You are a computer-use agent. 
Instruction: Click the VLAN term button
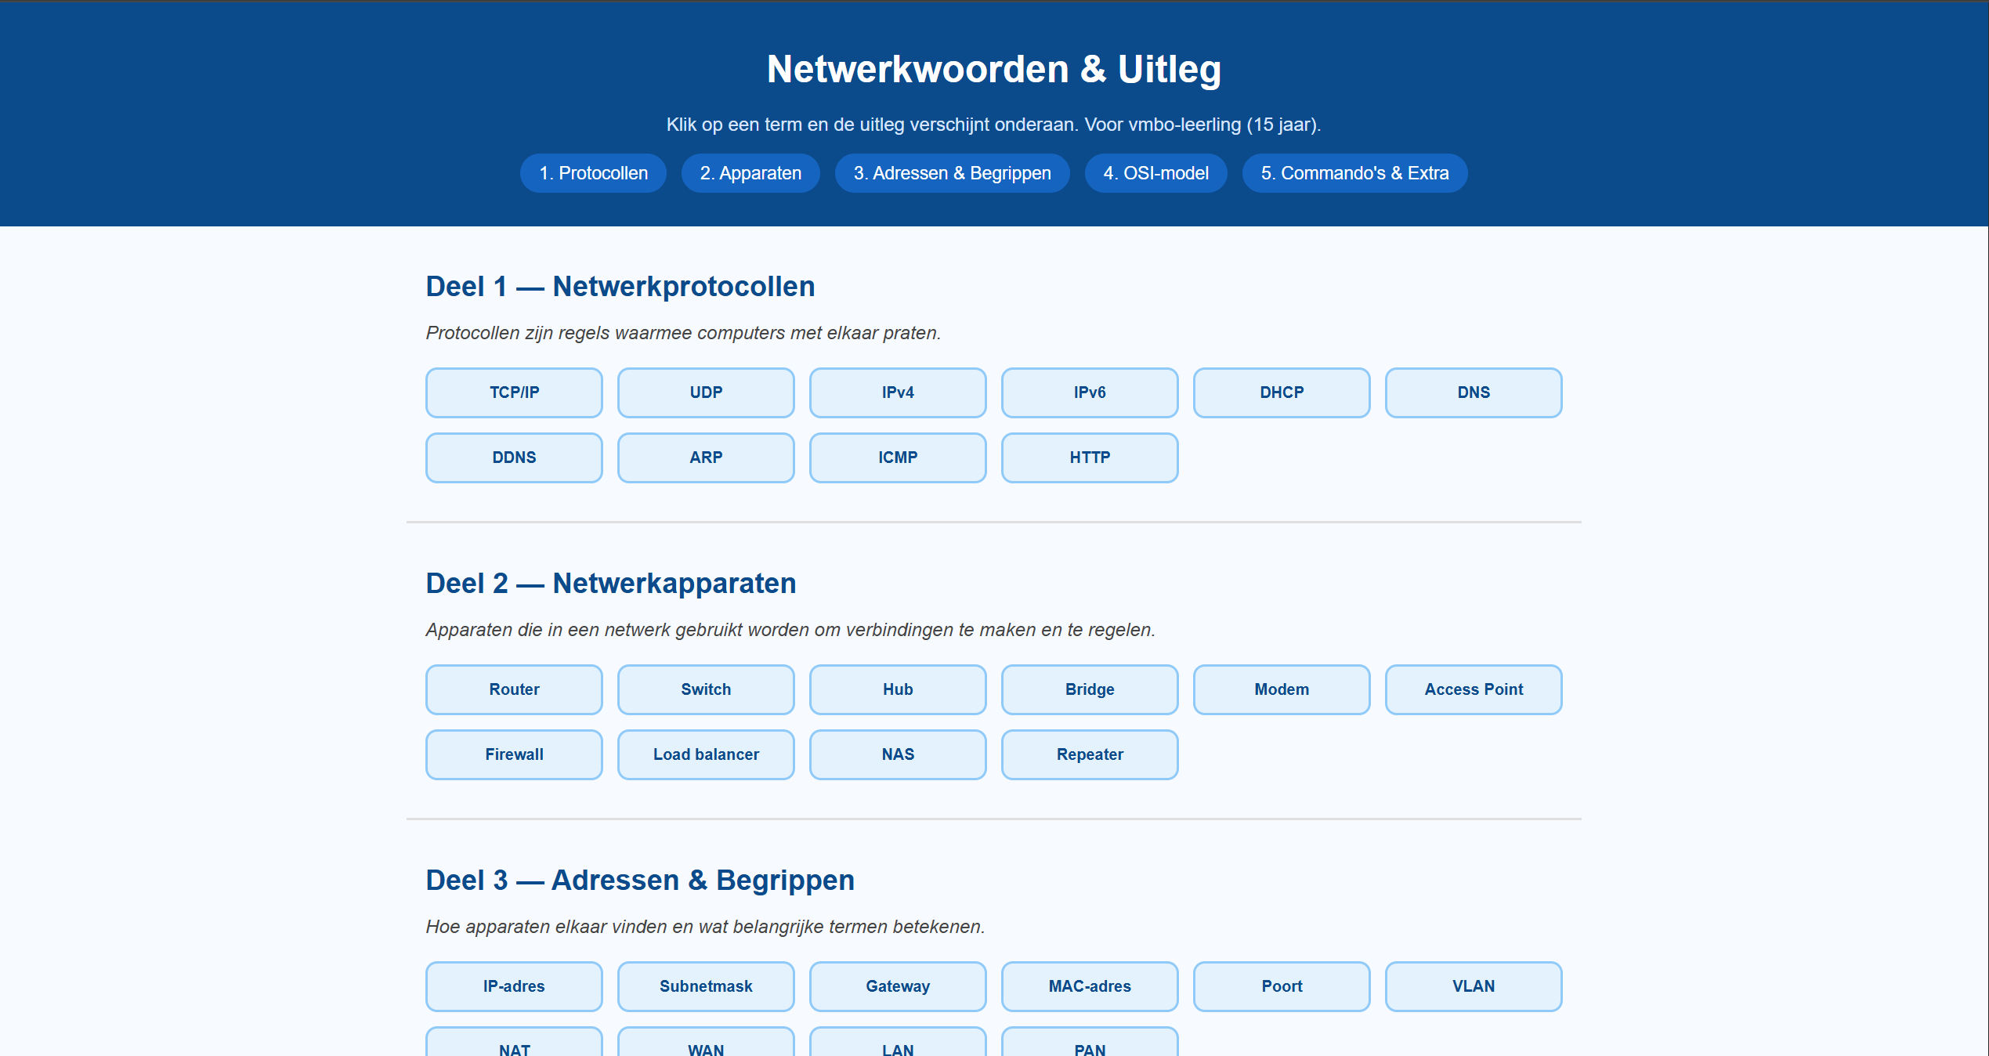point(1473,986)
